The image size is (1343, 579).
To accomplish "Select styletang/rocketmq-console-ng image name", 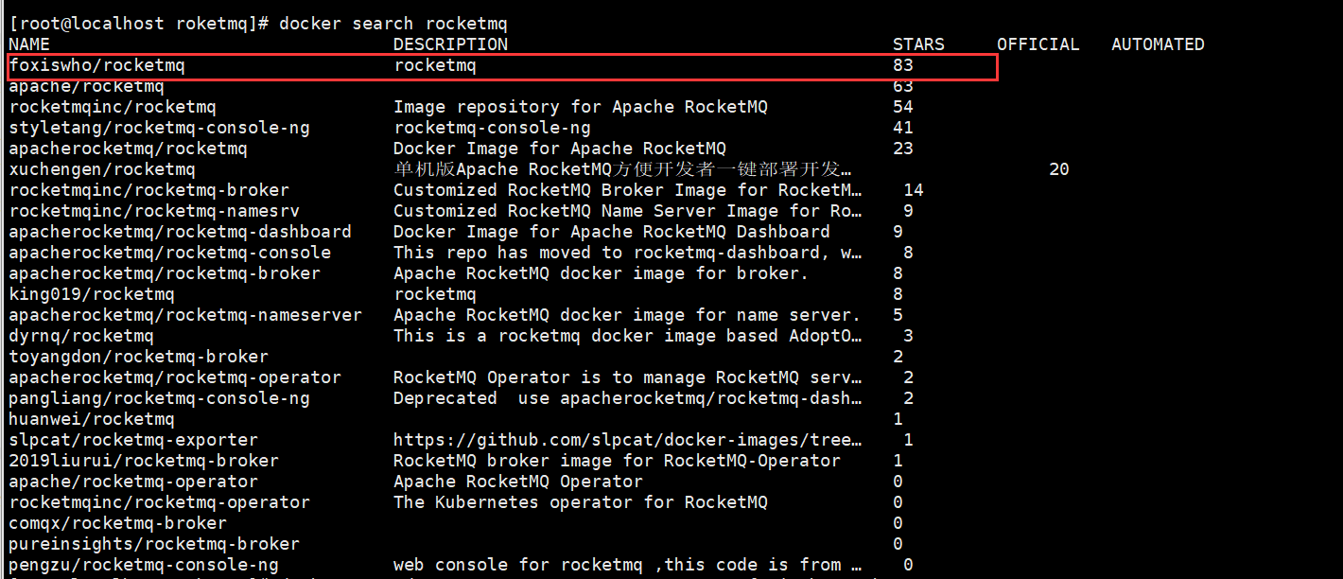I will (x=159, y=128).
